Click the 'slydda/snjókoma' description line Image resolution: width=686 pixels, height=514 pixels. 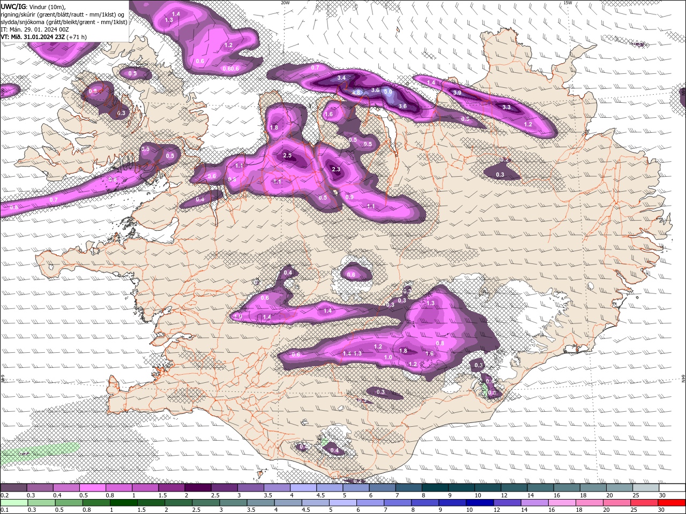(64, 22)
